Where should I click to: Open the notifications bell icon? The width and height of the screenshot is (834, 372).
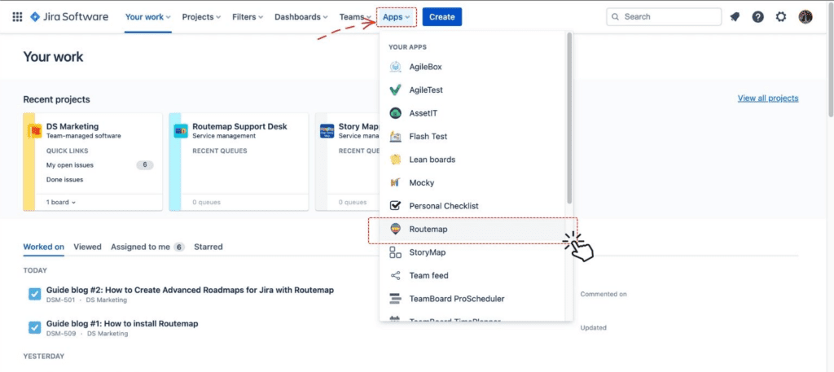pyautogui.click(x=735, y=17)
